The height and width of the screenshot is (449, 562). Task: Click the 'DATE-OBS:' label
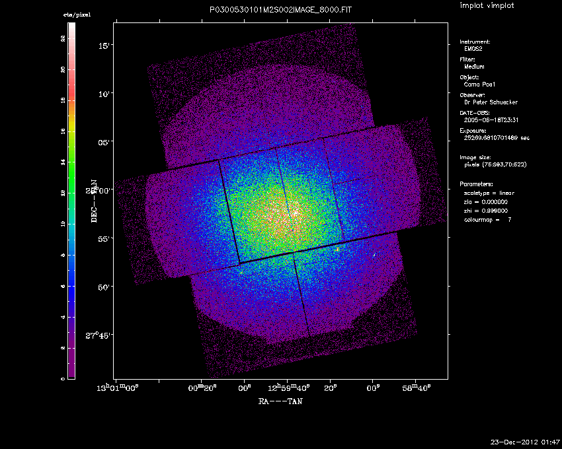pos(475,113)
